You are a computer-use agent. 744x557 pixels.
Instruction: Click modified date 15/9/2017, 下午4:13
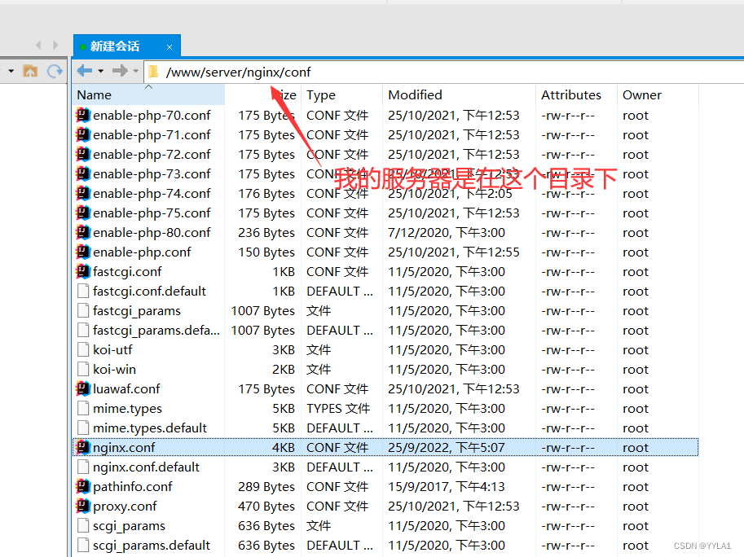click(x=446, y=487)
